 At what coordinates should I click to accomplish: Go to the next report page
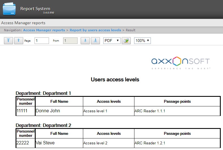pos(85,41)
